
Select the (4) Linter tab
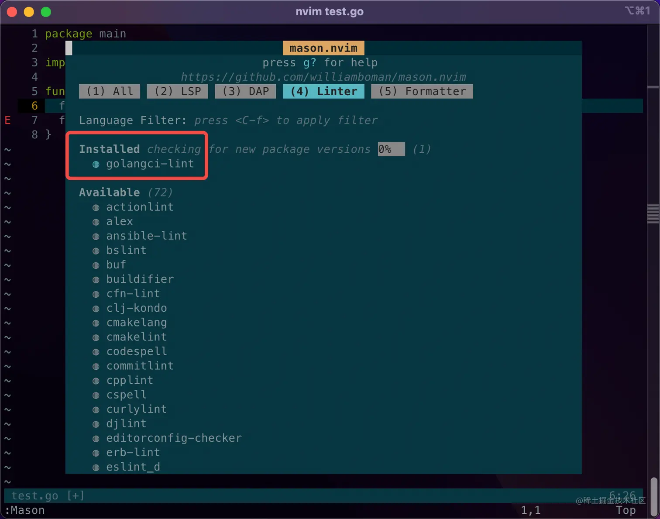(323, 91)
